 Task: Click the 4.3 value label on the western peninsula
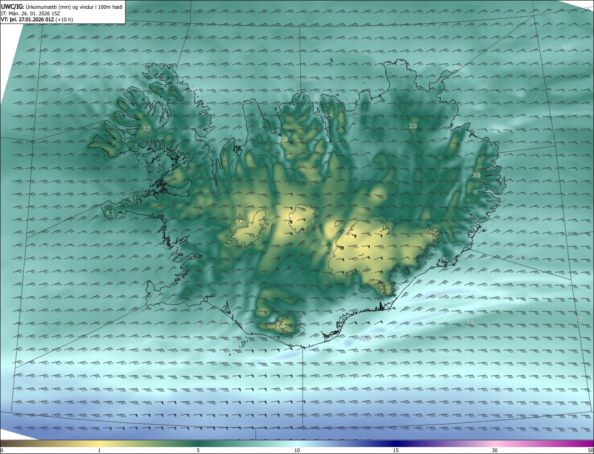click(110, 213)
